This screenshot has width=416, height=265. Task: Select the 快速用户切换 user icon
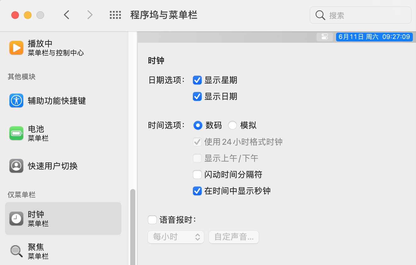tap(16, 166)
